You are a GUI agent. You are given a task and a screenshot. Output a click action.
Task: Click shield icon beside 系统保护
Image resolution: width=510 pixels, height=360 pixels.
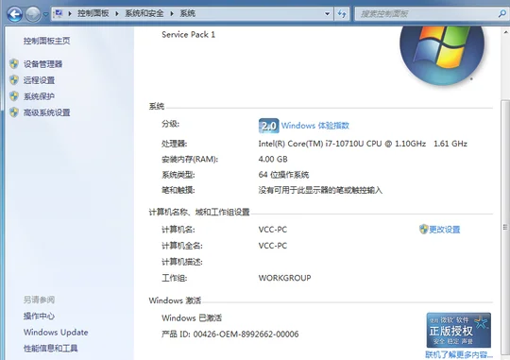pos(14,96)
